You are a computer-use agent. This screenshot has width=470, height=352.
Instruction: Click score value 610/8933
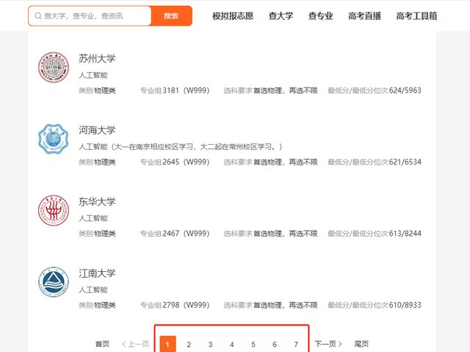point(405,305)
